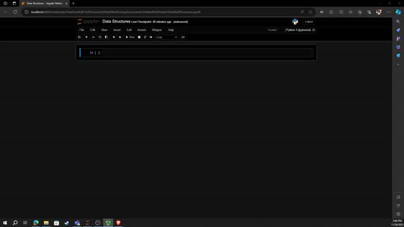Click the Logout button
Screen dimensions: 404x227
308,22
